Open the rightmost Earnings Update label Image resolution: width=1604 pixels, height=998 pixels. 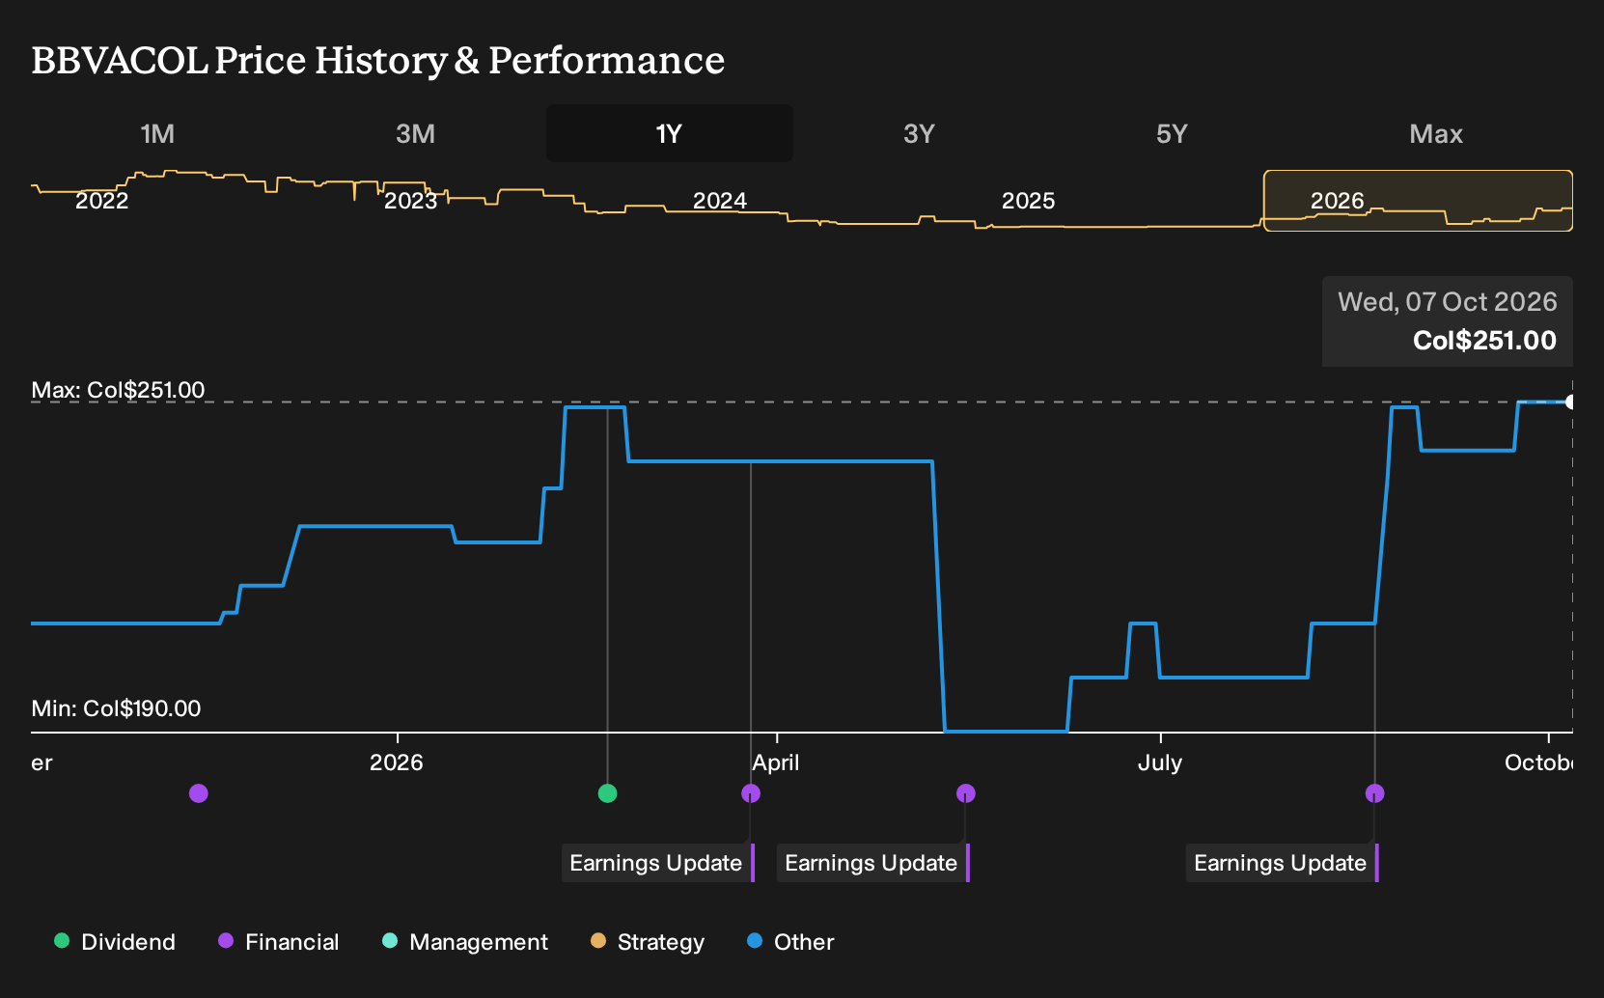click(1283, 863)
